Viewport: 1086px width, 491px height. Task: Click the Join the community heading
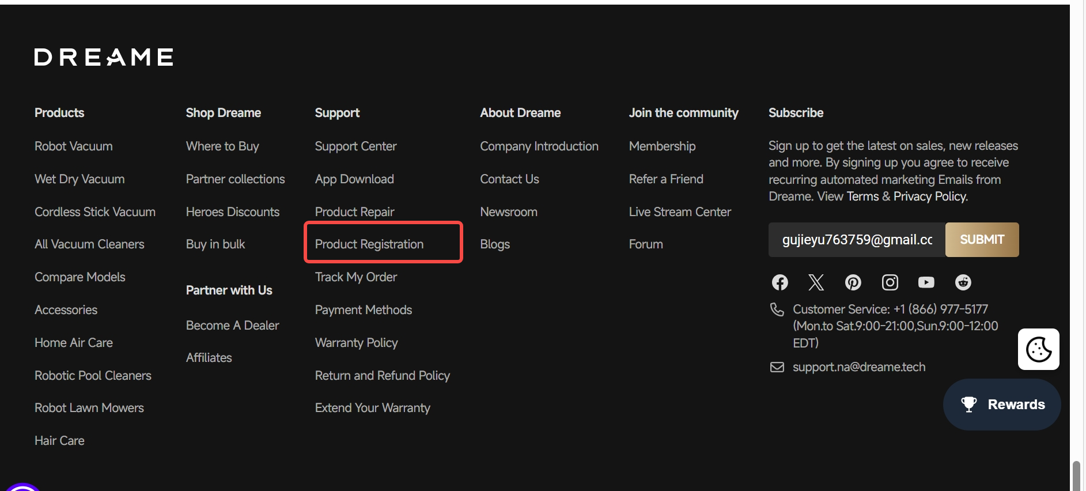(683, 113)
